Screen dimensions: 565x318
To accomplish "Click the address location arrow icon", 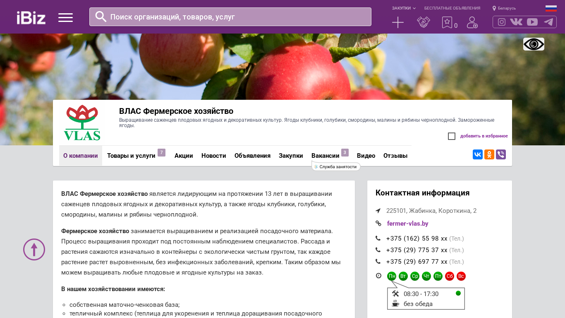I will click(378, 211).
